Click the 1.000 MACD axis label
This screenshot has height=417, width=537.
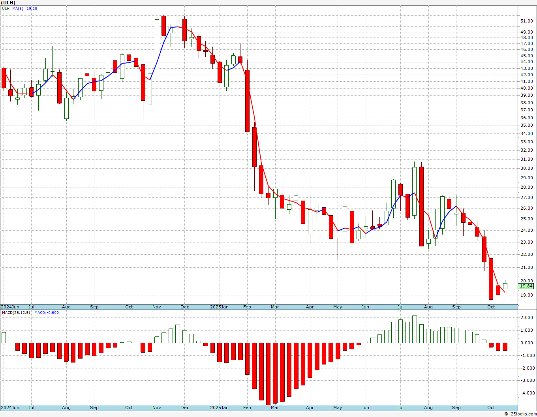(x=527, y=330)
